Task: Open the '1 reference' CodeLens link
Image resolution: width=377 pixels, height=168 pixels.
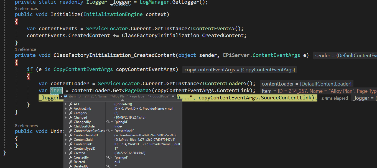Action: click(x=26, y=49)
